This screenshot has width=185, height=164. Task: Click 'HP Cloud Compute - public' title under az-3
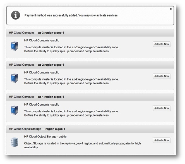[x=42, y=41]
